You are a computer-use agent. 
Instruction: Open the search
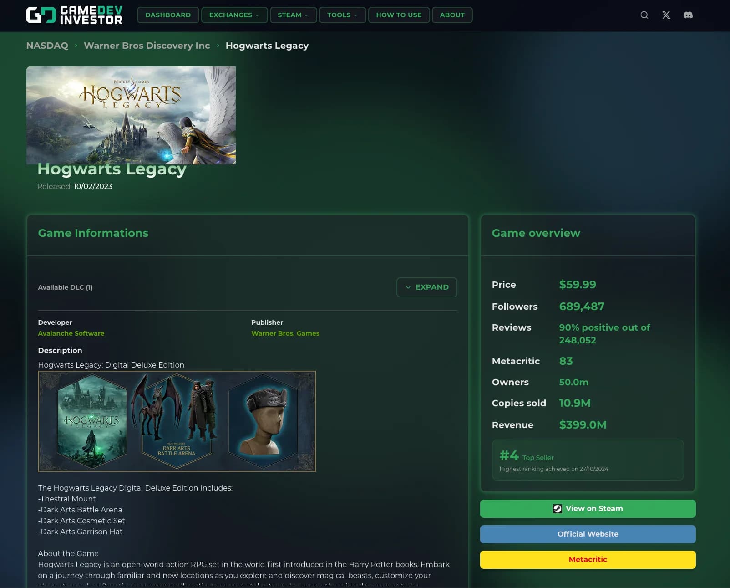(x=644, y=15)
